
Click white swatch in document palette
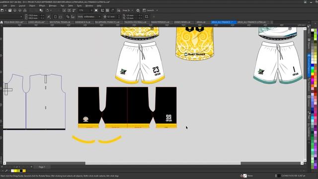(x=12, y=171)
